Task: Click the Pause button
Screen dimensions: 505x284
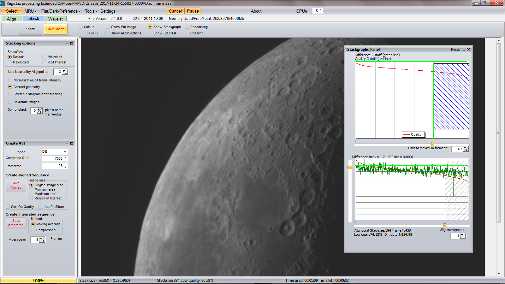Action: (x=193, y=11)
